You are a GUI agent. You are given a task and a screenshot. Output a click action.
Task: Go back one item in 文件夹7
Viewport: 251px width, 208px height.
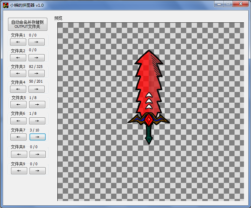coord(18,137)
